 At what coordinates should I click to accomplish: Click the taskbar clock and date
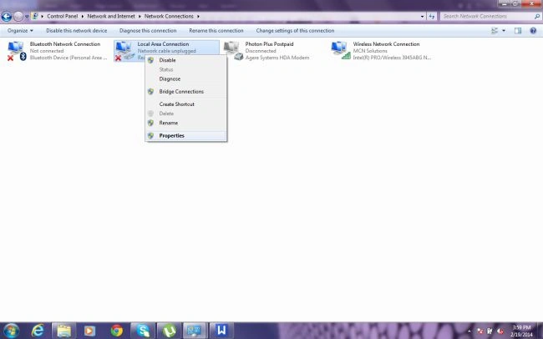coord(521,331)
